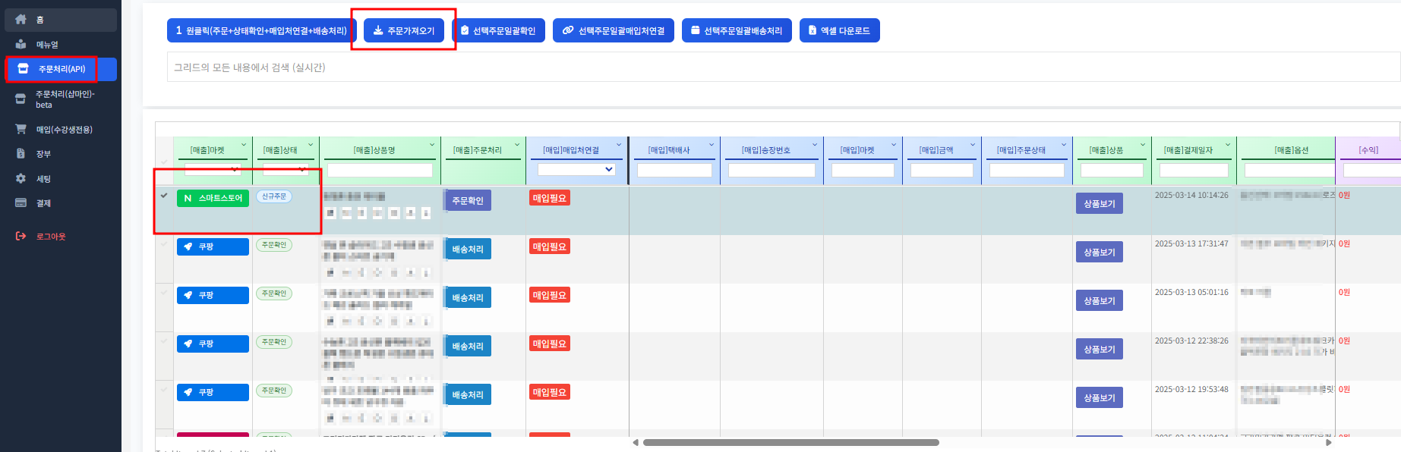Click the clipboard icon on 선택주문일괄확인
This screenshot has width=1401, height=452.
click(x=465, y=30)
